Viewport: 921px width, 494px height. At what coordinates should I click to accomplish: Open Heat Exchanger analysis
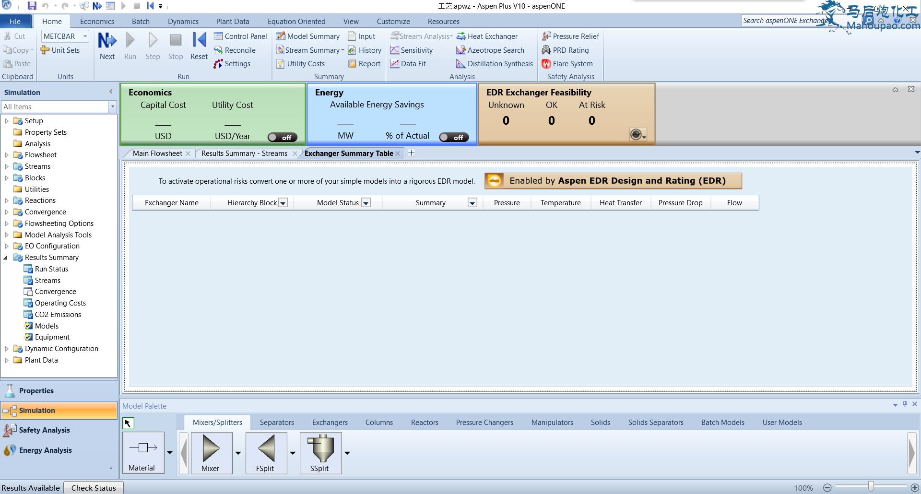[x=487, y=36]
